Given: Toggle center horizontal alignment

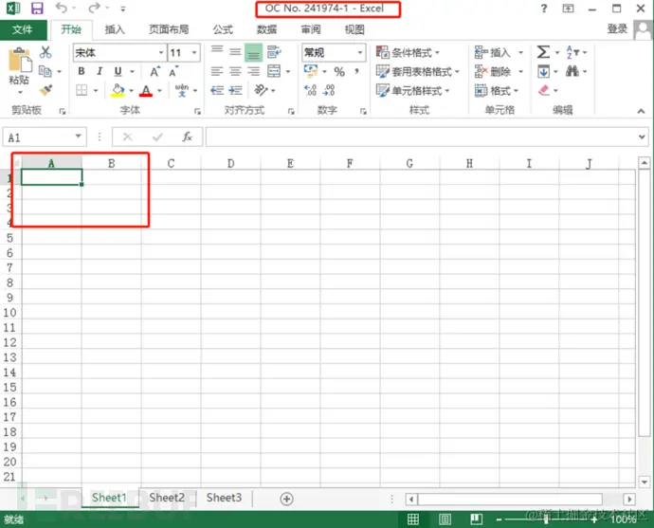Looking at the screenshot, I should (x=235, y=71).
